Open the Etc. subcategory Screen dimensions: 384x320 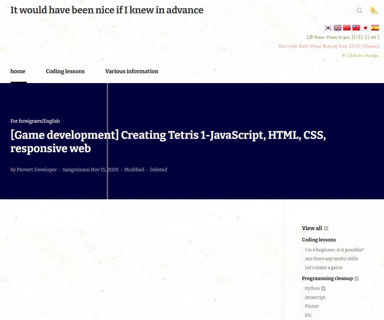coord(309,315)
